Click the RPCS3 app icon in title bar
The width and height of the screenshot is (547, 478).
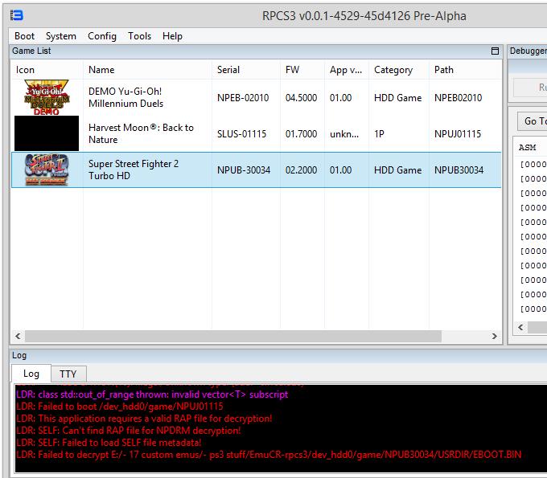[x=16, y=15]
